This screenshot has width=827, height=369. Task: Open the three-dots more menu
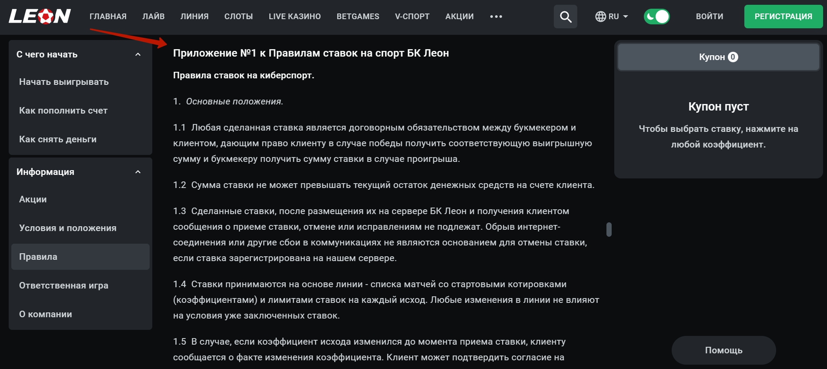496,17
